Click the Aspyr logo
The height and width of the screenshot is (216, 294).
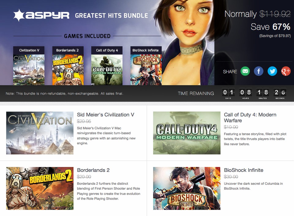coord(41,15)
